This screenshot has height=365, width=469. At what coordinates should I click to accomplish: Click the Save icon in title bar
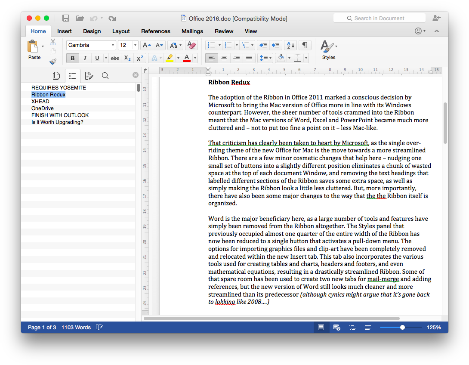(66, 18)
